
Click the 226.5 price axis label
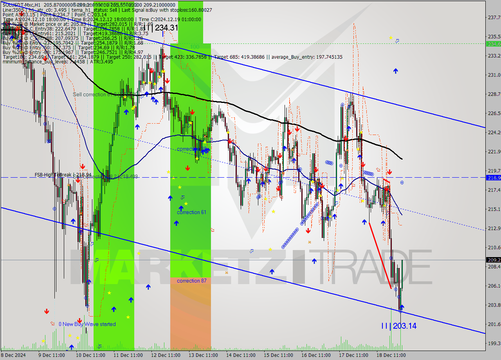coord(494,113)
